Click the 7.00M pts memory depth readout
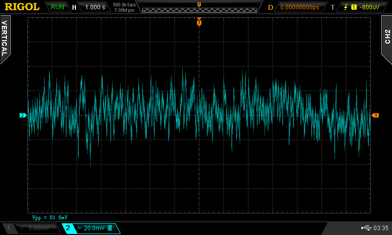The image size is (392, 235). coord(124,10)
